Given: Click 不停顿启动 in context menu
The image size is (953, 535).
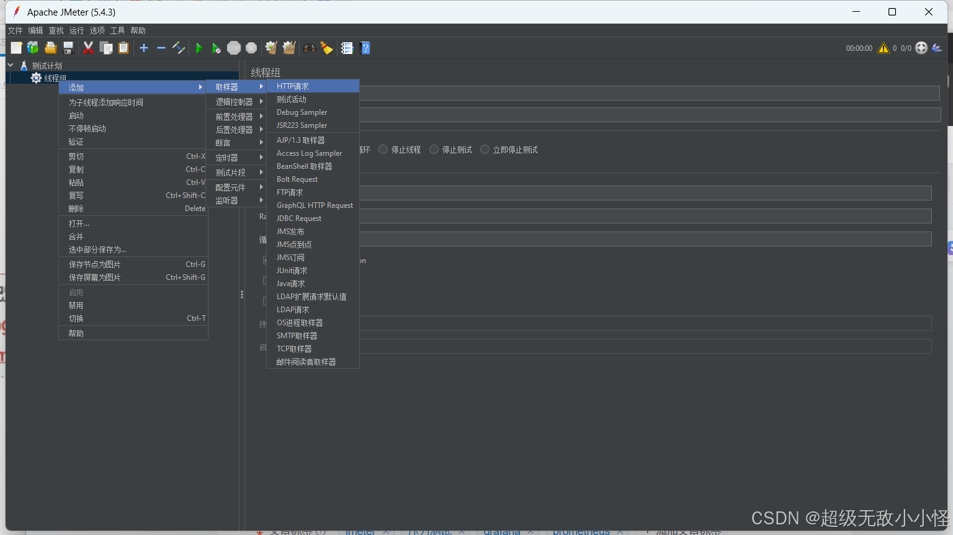Looking at the screenshot, I should tap(133, 128).
